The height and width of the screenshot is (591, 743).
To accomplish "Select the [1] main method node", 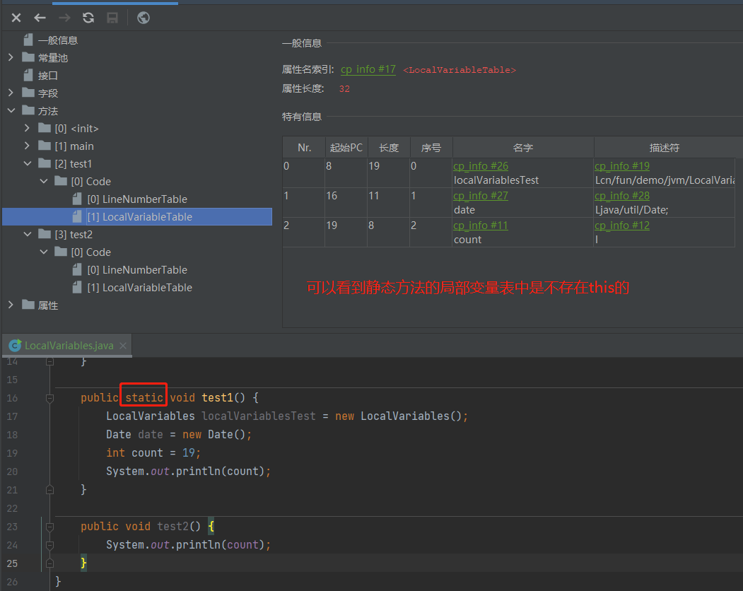I will click(x=74, y=146).
